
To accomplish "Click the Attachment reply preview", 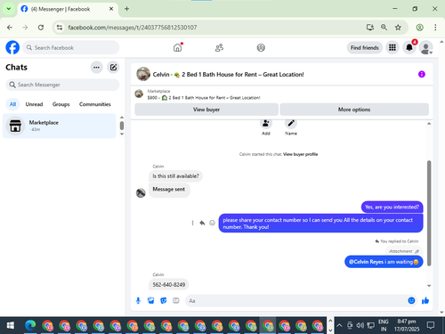I will pos(403,251).
